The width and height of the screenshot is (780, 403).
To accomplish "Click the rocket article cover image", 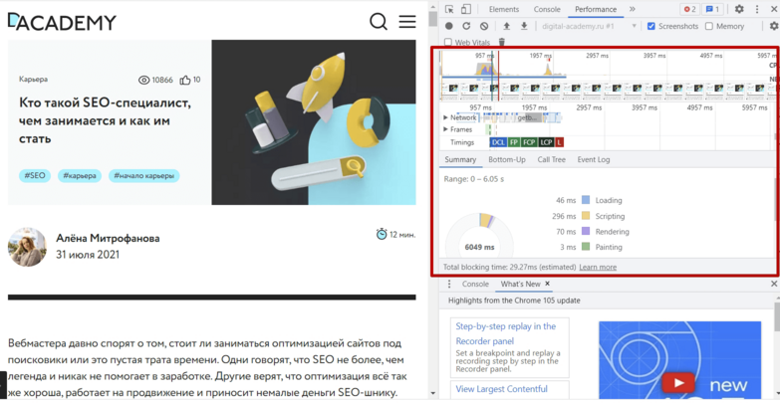I will pyautogui.click(x=314, y=122).
